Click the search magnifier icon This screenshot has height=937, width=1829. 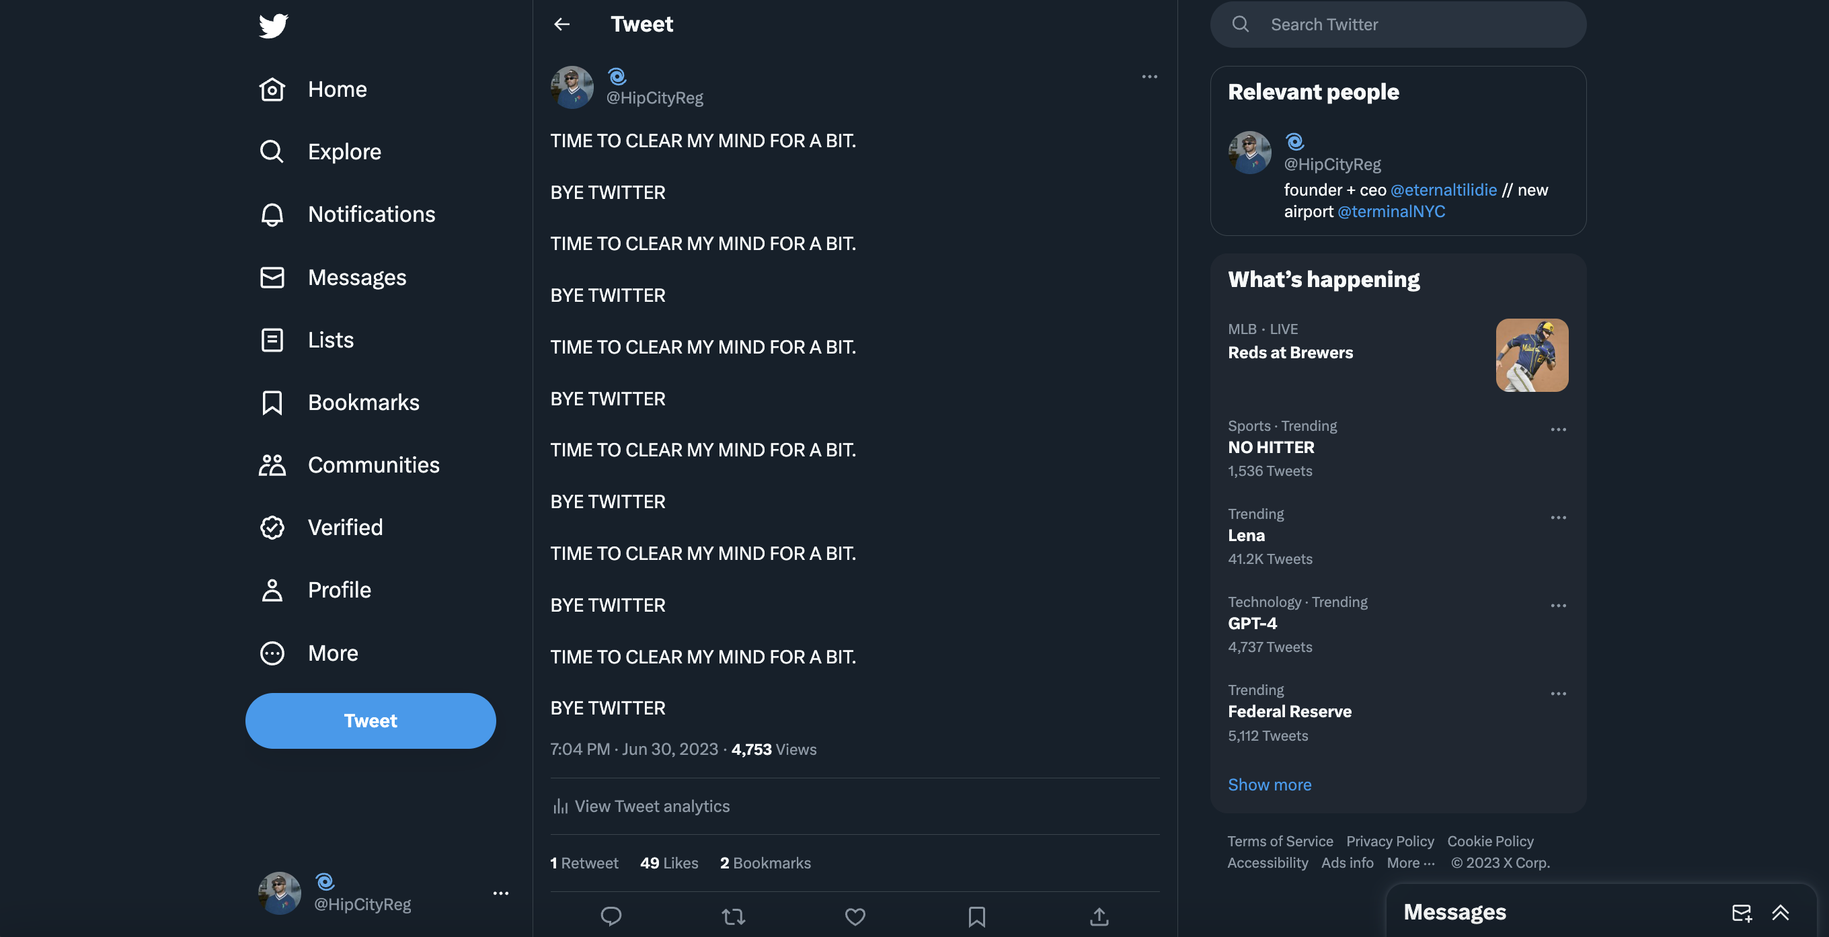pyautogui.click(x=1240, y=24)
